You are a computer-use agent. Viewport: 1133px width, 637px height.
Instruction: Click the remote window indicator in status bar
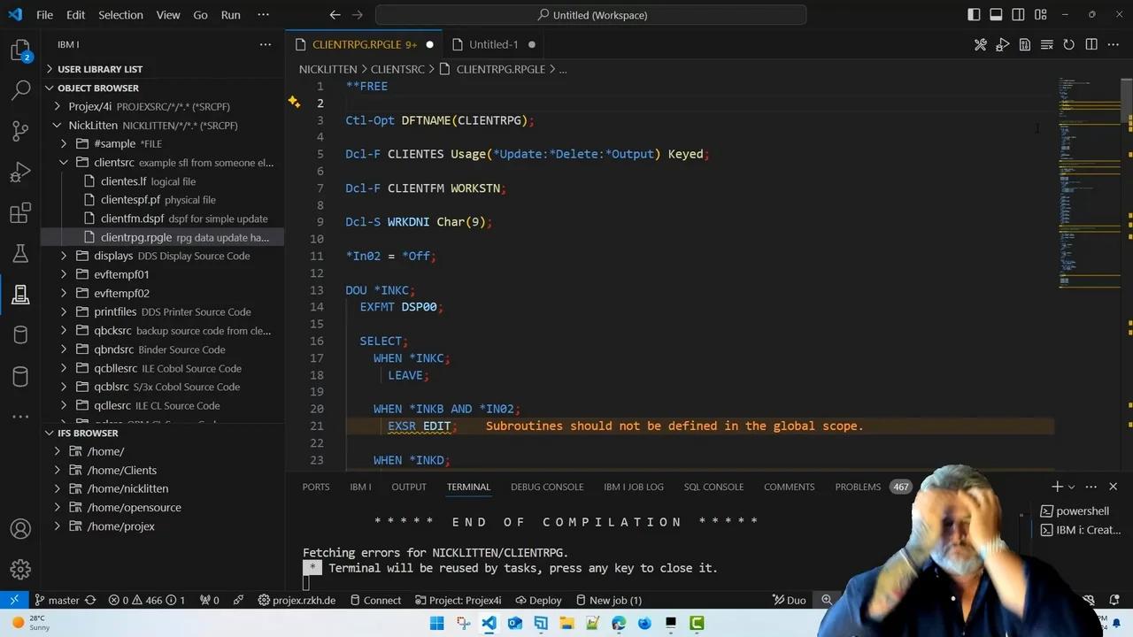(14, 600)
